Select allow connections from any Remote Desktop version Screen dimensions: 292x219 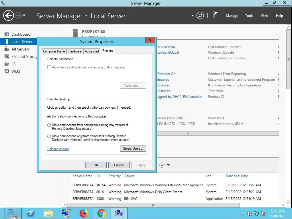[x=49, y=125]
